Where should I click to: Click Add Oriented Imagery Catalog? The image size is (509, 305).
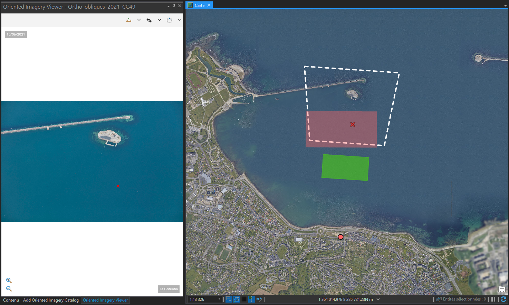click(x=50, y=300)
